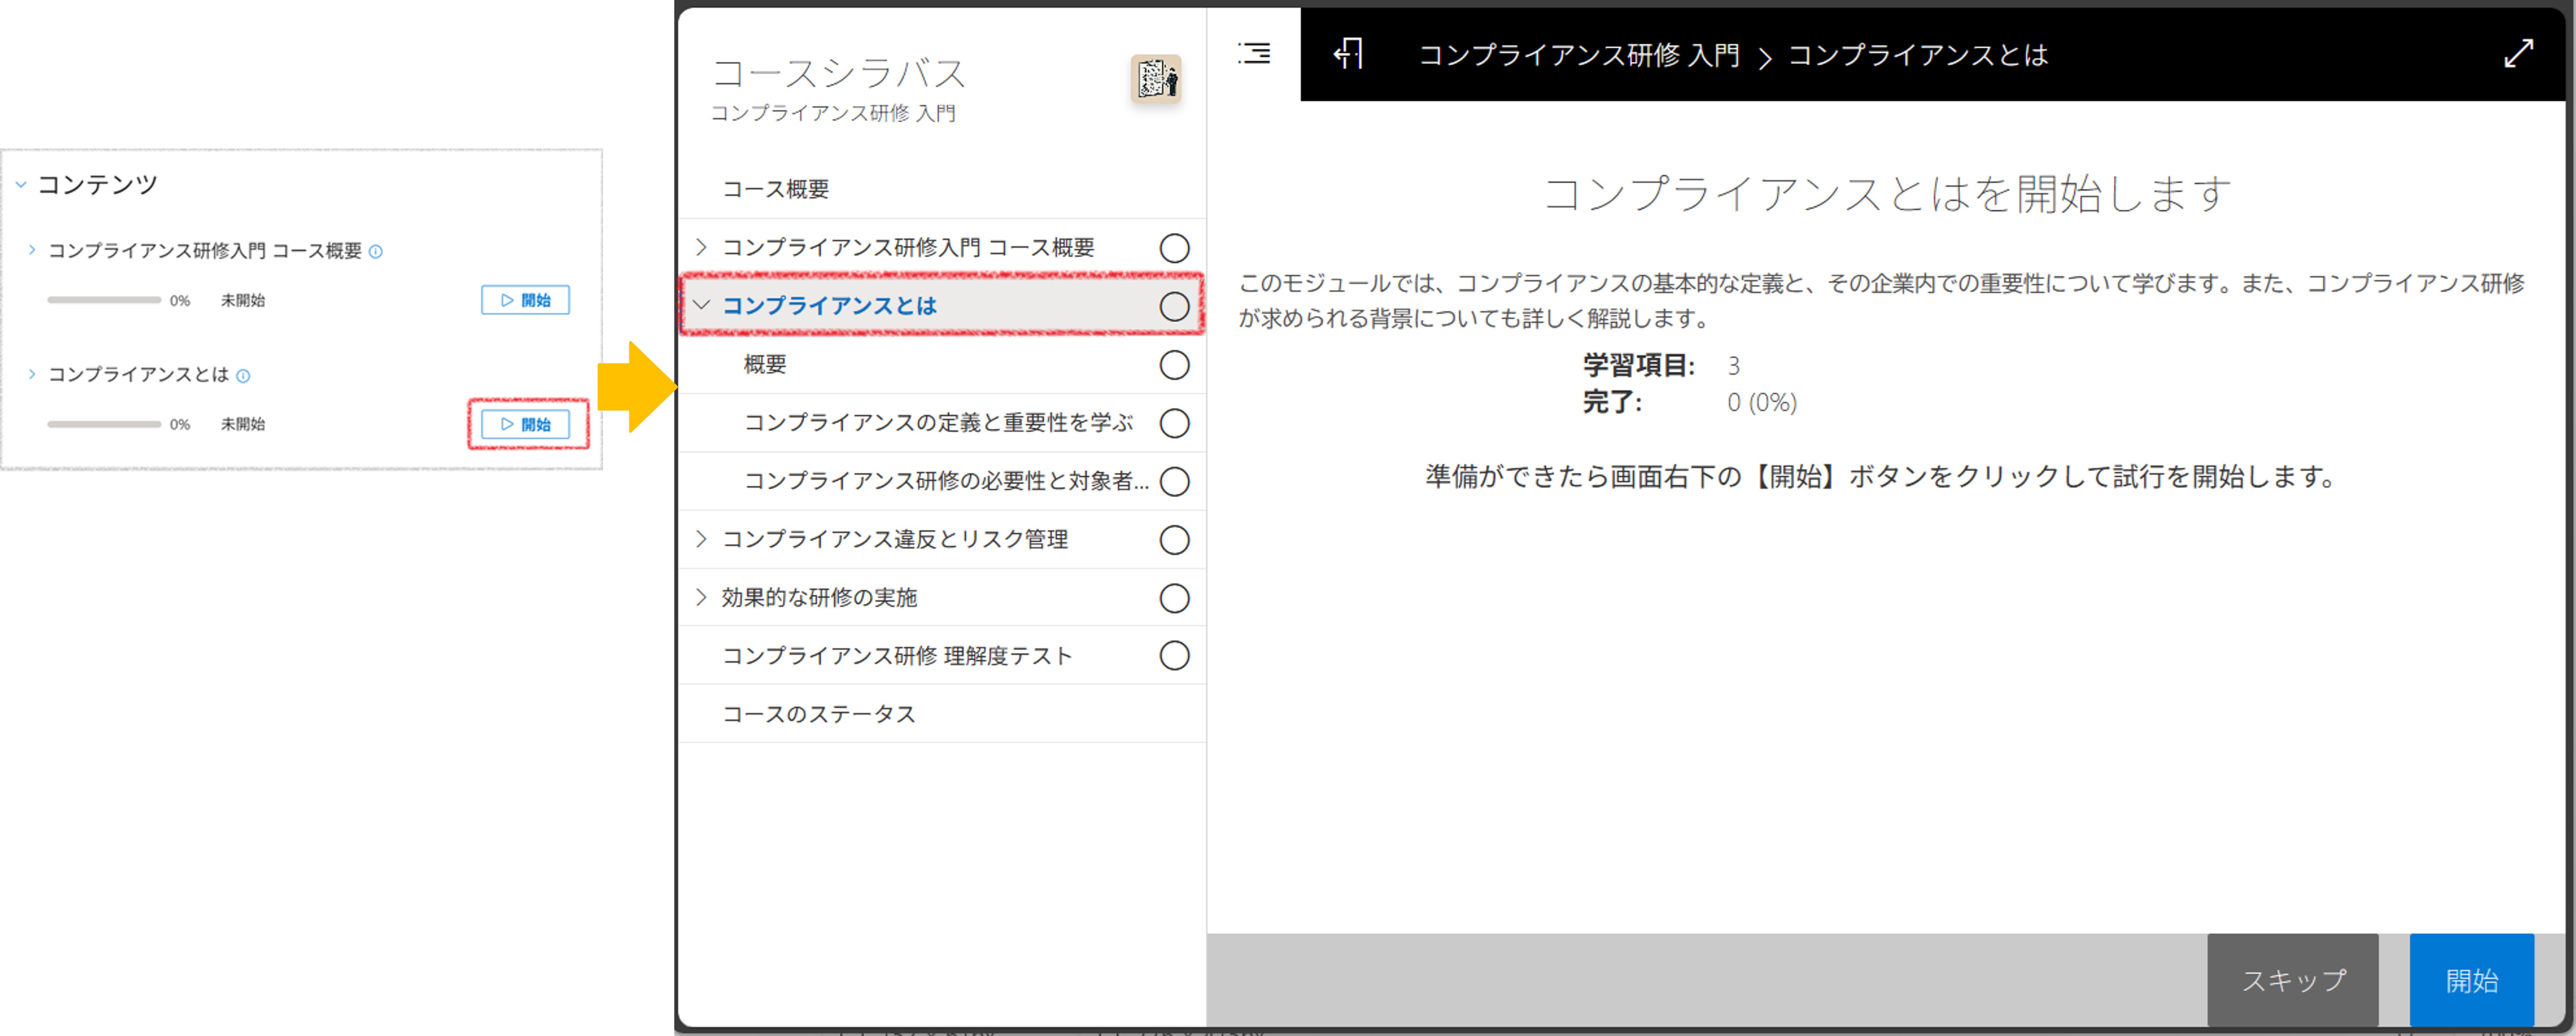
Task: Click the blue 開始 button at bottom right
Action: tap(2471, 980)
